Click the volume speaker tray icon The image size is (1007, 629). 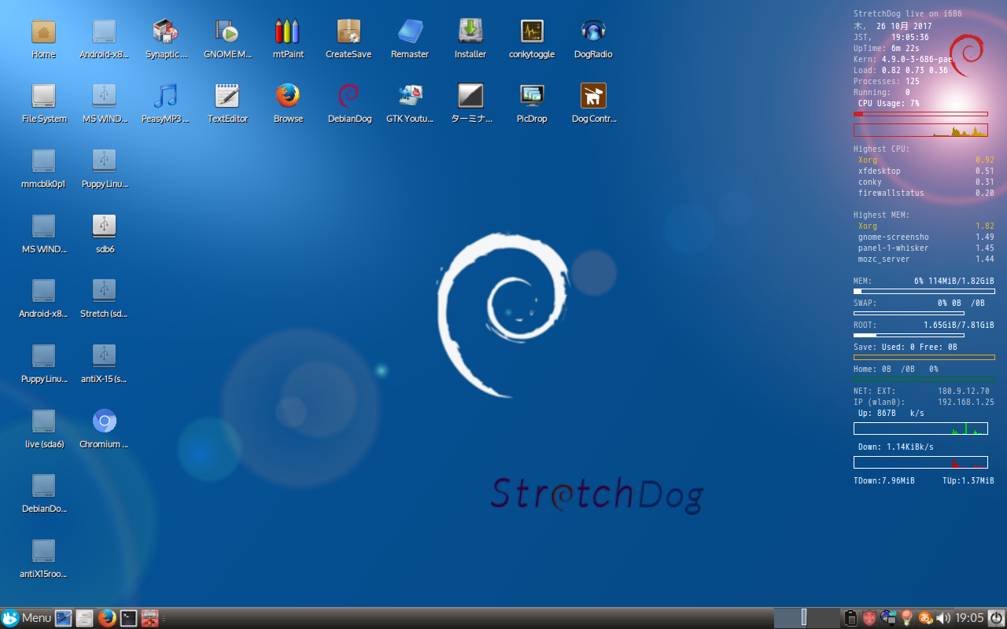click(x=943, y=618)
